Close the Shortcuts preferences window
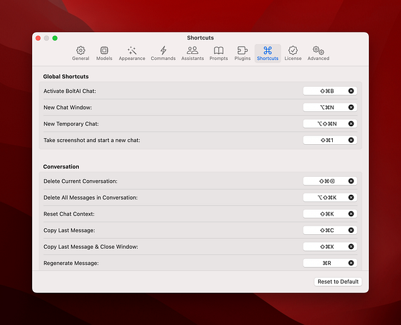The width and height of the screenshot is (401, 325). pyautogui.click(x=38, y=38)
